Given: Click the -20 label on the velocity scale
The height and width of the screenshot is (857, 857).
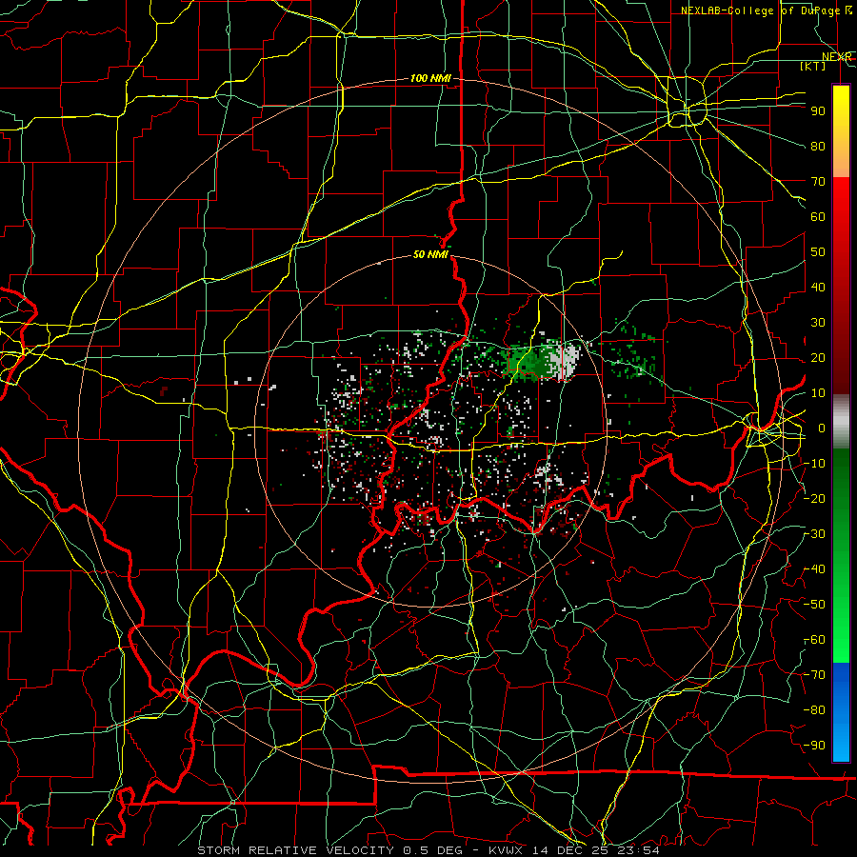Looking at the screenshot, I should point(815,498).
